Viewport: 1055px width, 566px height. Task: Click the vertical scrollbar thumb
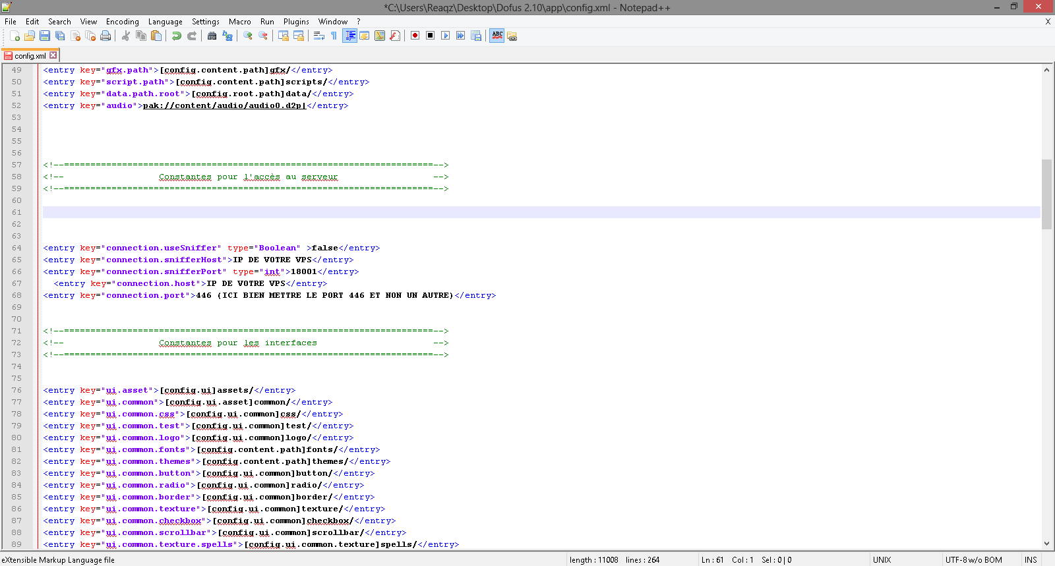pyautogui.click(x=1046, y=194)
